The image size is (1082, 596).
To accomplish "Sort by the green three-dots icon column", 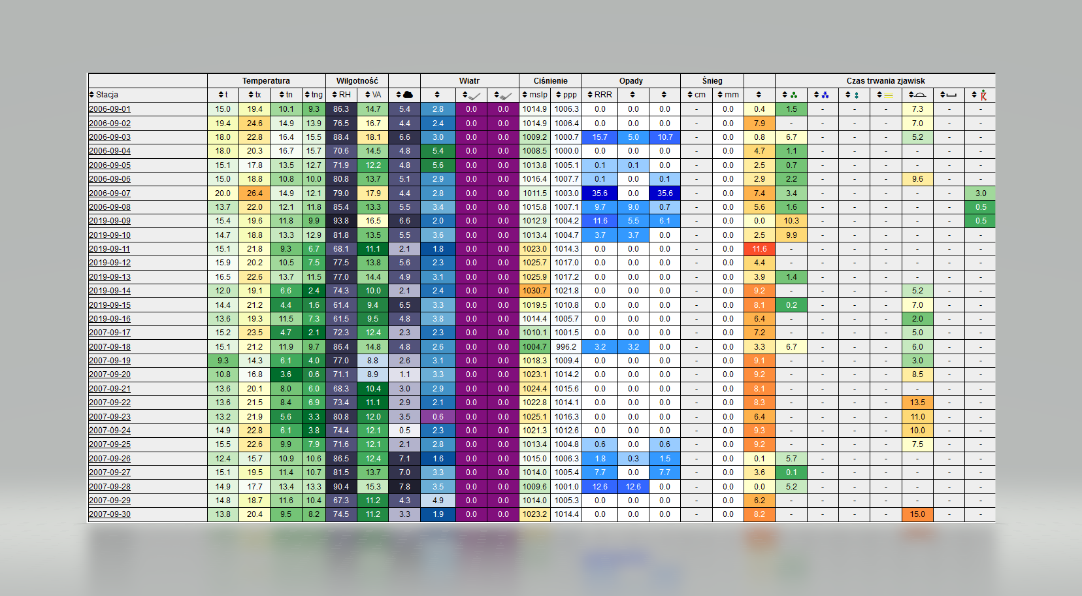I will click(791, 95).
